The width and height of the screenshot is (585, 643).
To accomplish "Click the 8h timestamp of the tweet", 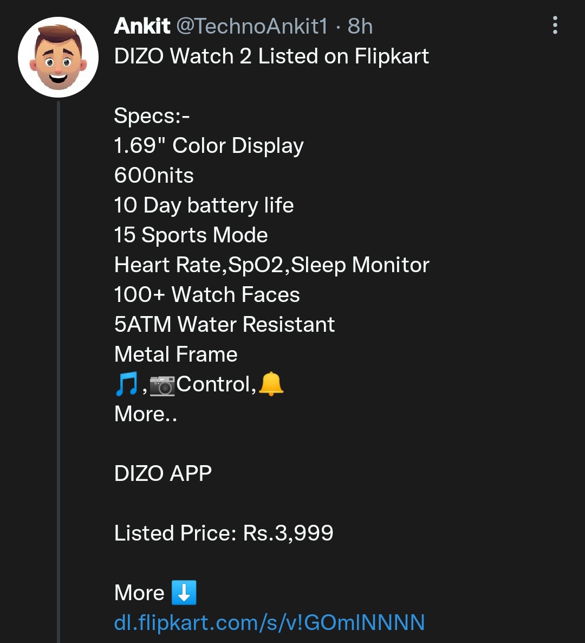I will coord(360,26).
